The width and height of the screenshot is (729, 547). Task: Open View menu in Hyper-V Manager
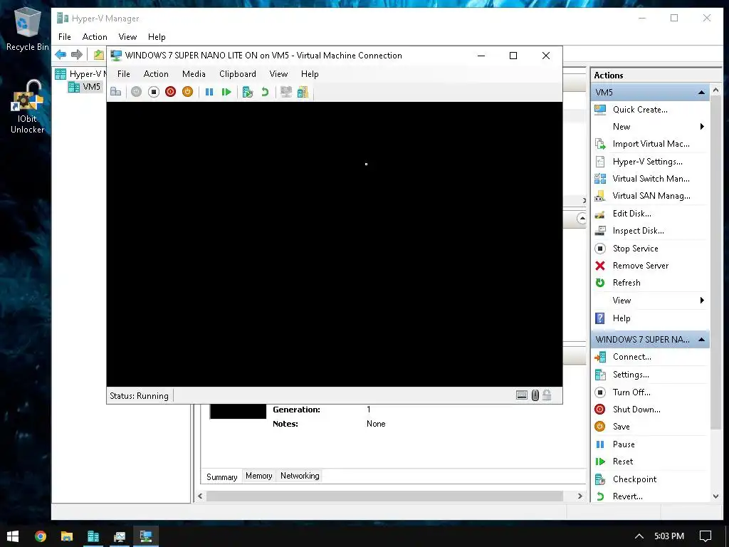(127, 37)
